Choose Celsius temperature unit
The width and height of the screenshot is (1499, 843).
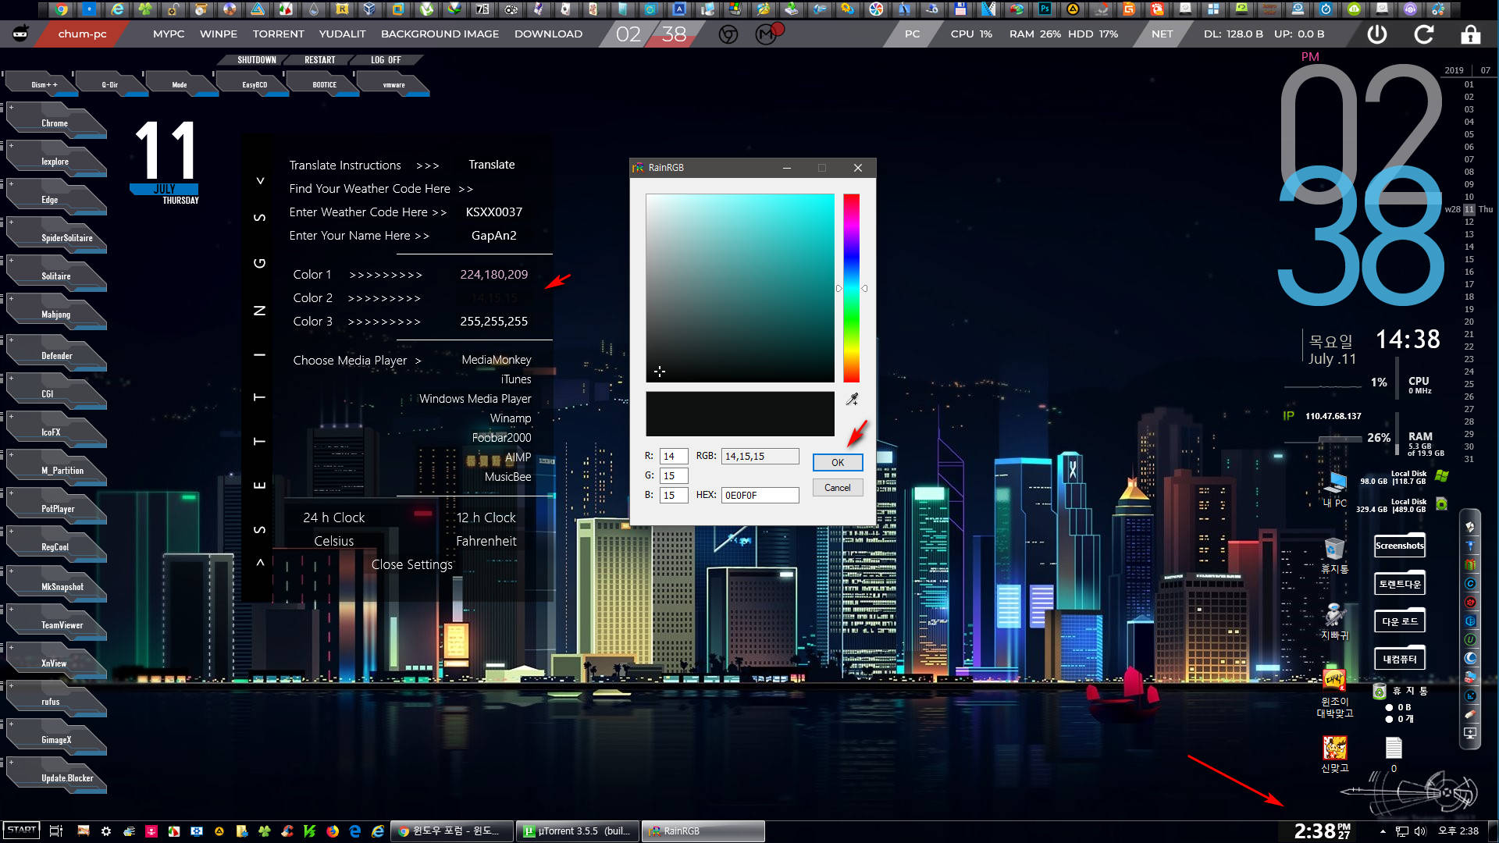pos(334,541)
